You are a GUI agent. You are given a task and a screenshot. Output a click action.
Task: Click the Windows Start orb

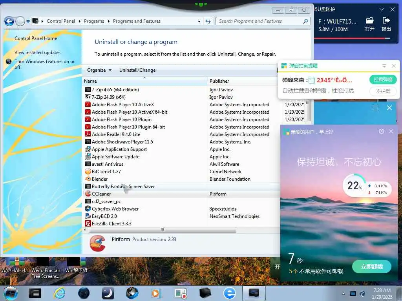[10, 293]
